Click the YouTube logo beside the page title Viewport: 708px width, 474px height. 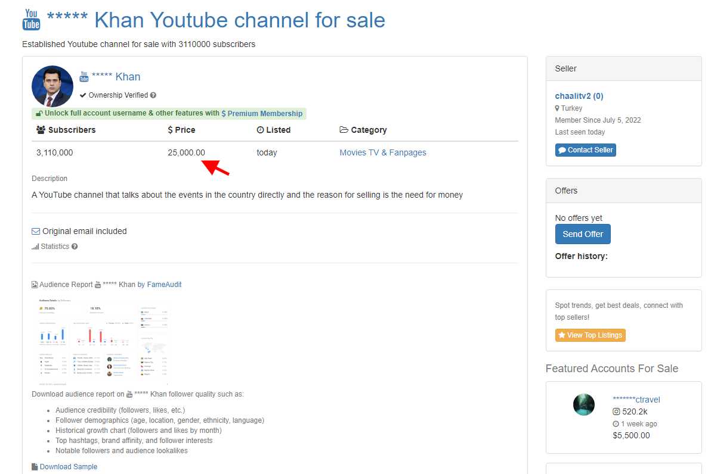click(31, 20)
